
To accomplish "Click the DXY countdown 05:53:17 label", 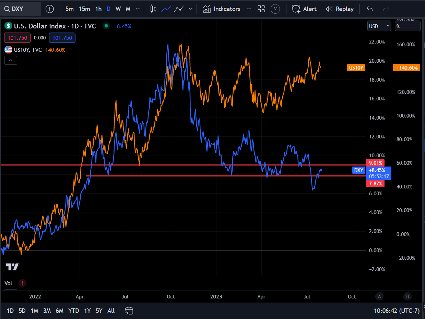I will (x=378, y=176).
